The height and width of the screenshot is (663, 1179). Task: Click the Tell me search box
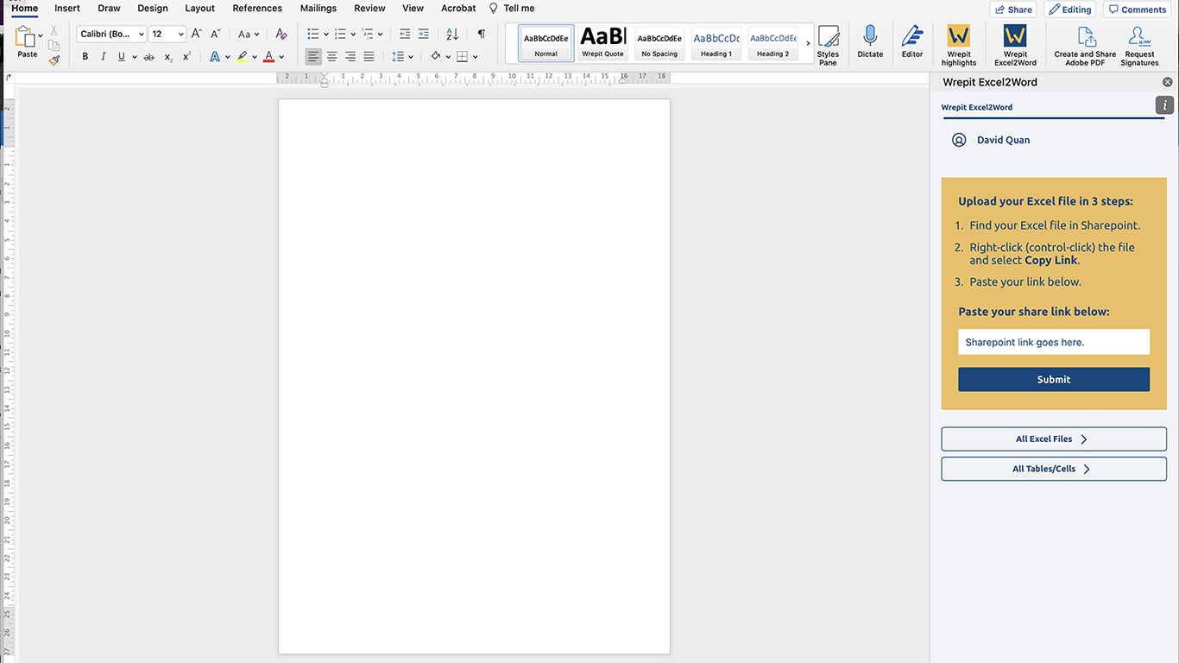coord(512,8)
